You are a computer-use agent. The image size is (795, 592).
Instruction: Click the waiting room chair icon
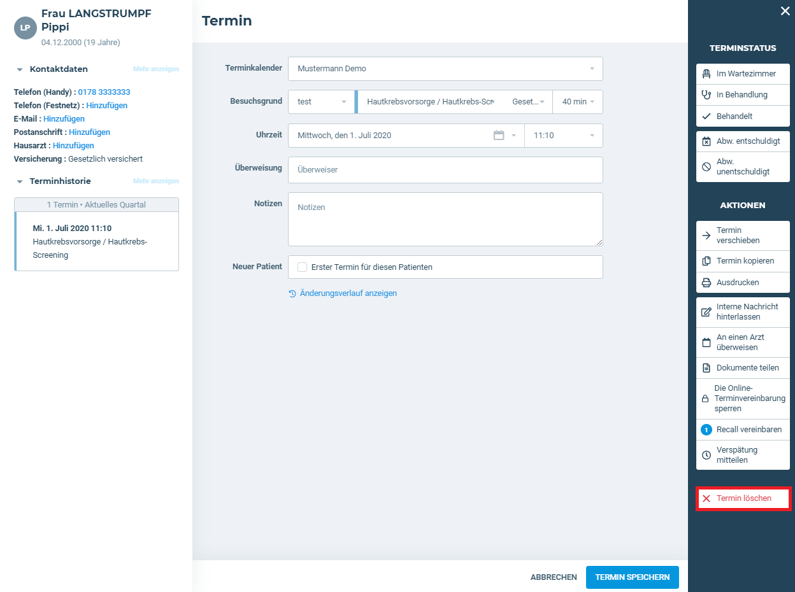tap(706, 74)
